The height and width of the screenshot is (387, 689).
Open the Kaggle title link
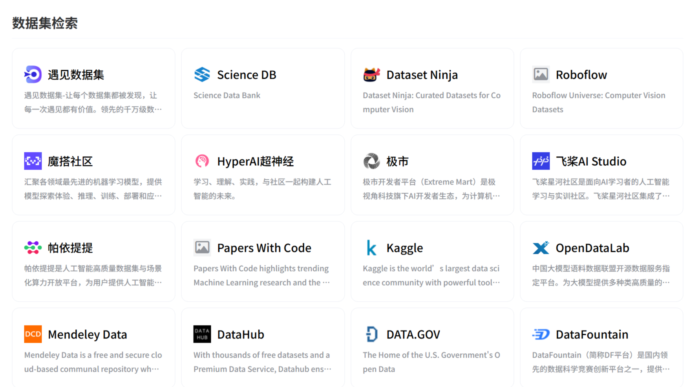click(x=405, y=248)
